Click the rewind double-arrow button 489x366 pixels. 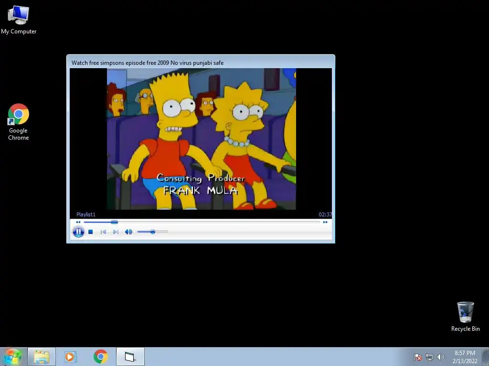[78, 222]
